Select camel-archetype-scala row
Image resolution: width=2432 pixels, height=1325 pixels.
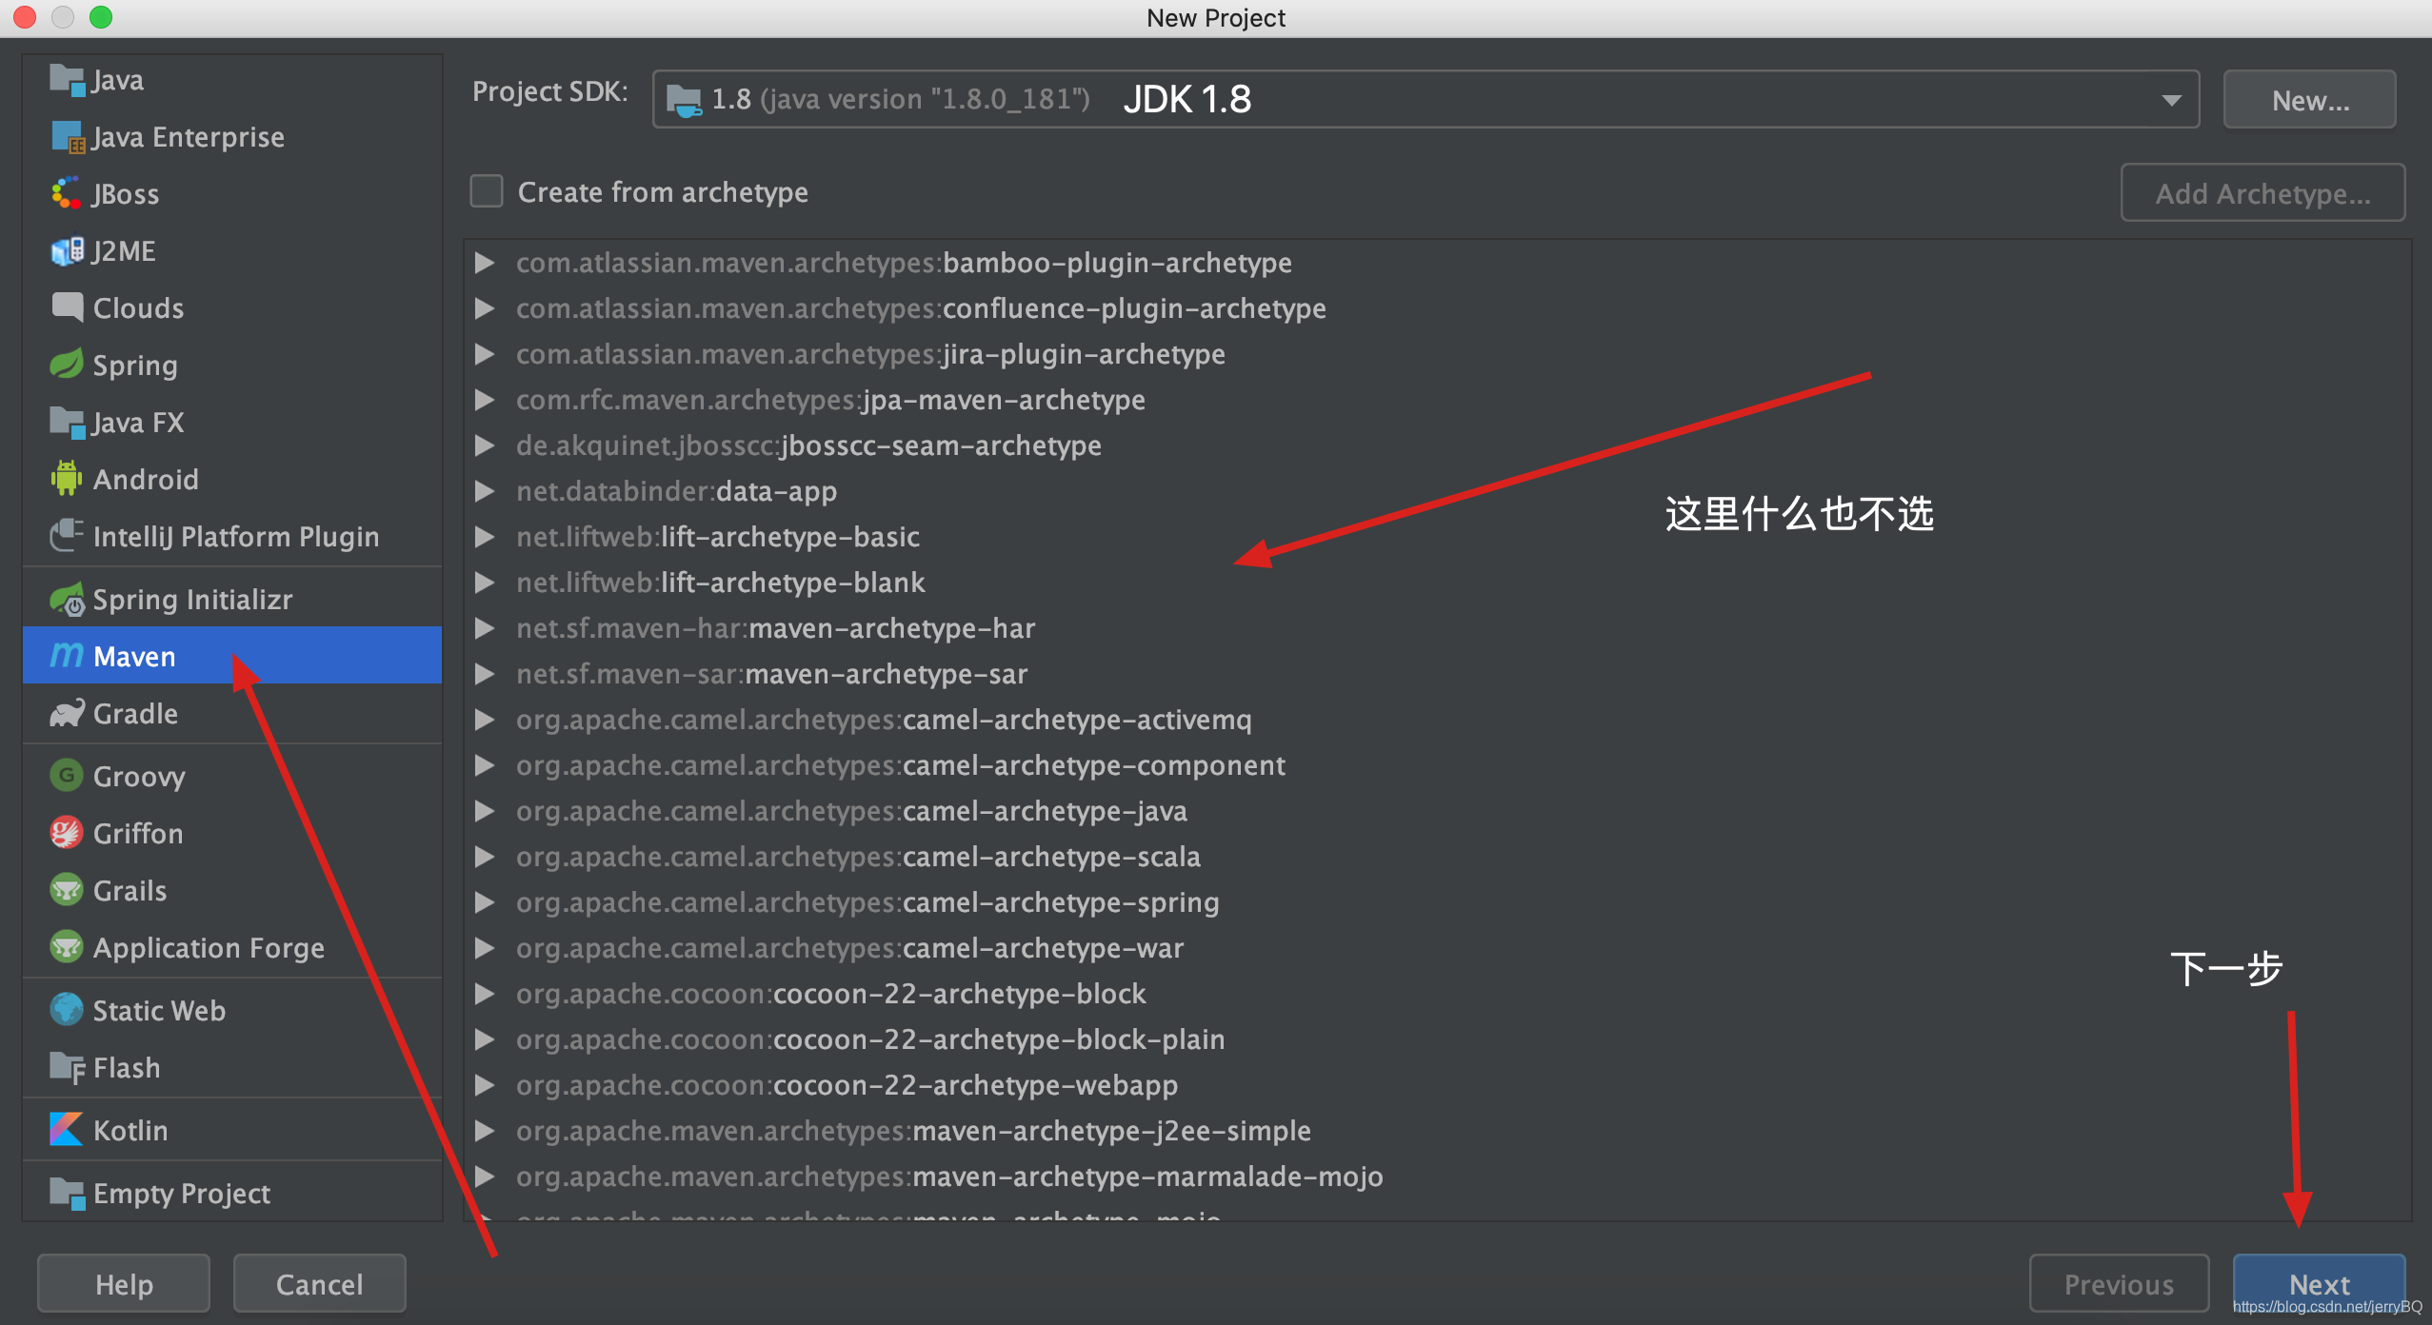1437,857
